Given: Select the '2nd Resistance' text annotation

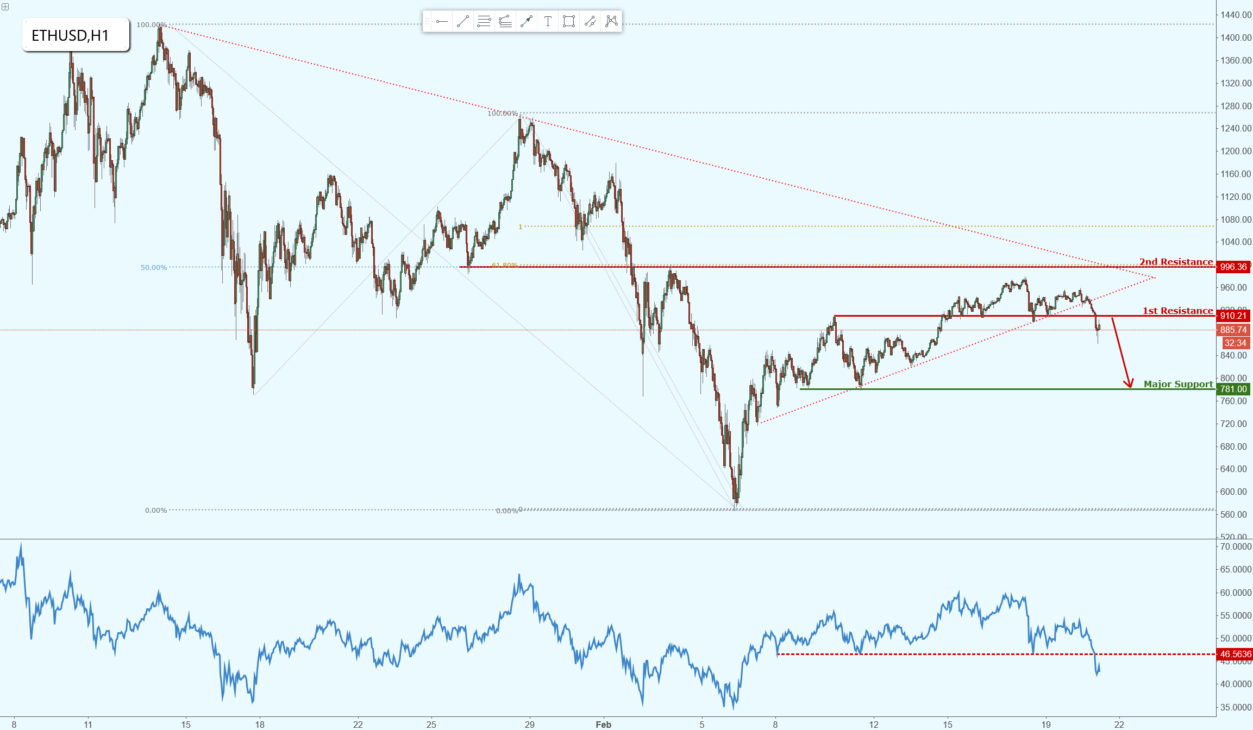Looking at the screenshot, I should [1176, 262].
